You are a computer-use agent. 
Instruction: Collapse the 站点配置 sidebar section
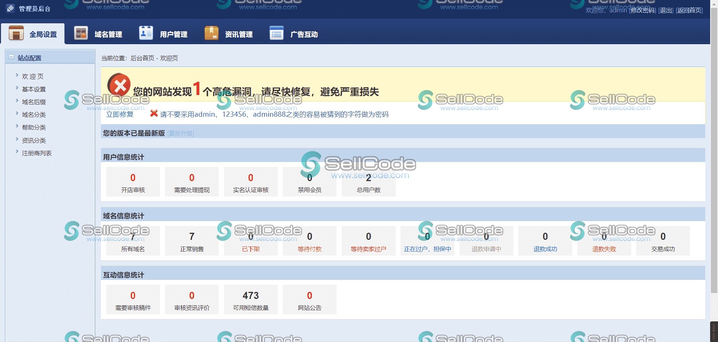coord(12,57)
